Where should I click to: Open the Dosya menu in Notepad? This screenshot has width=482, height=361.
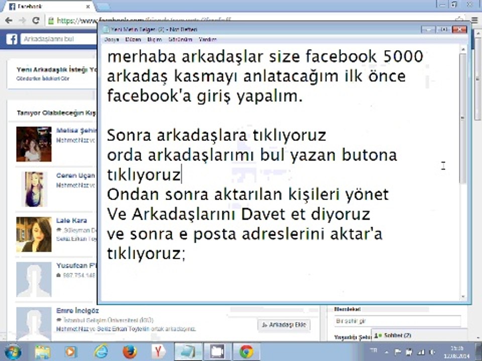[x=111, y=40]
